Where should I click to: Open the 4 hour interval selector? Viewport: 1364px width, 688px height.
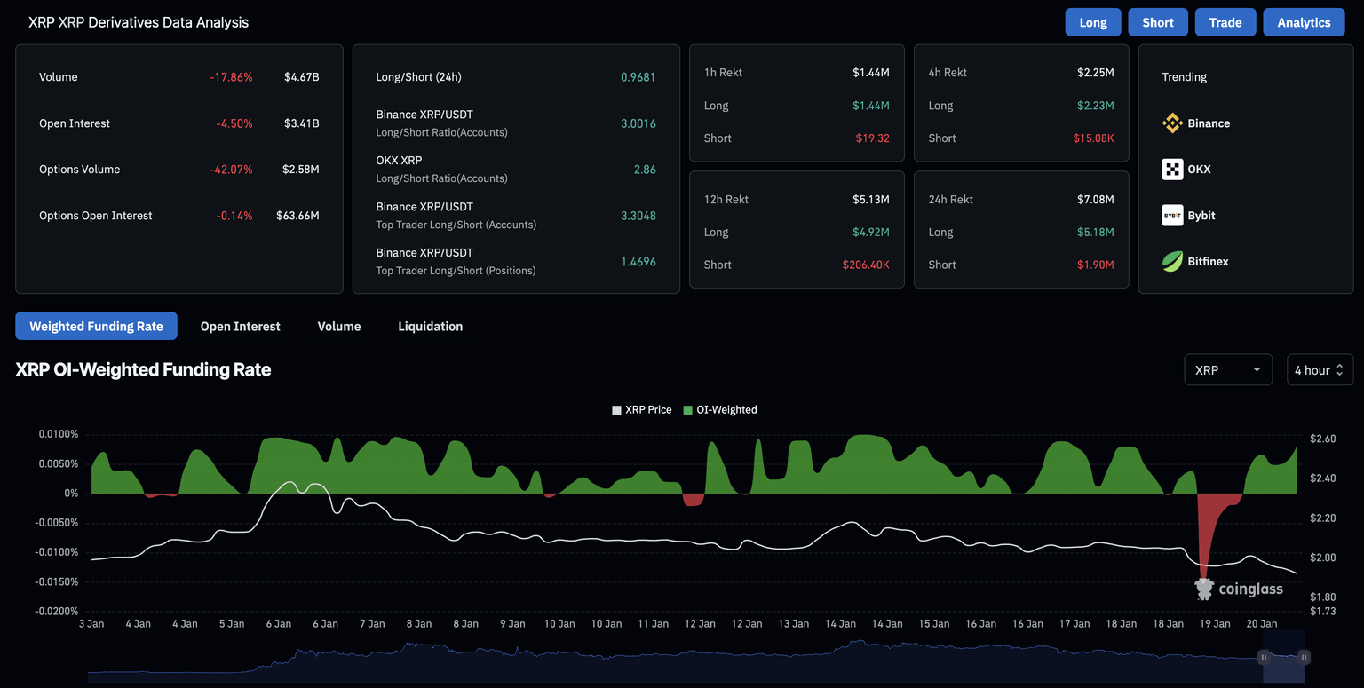coord(1319,370)
